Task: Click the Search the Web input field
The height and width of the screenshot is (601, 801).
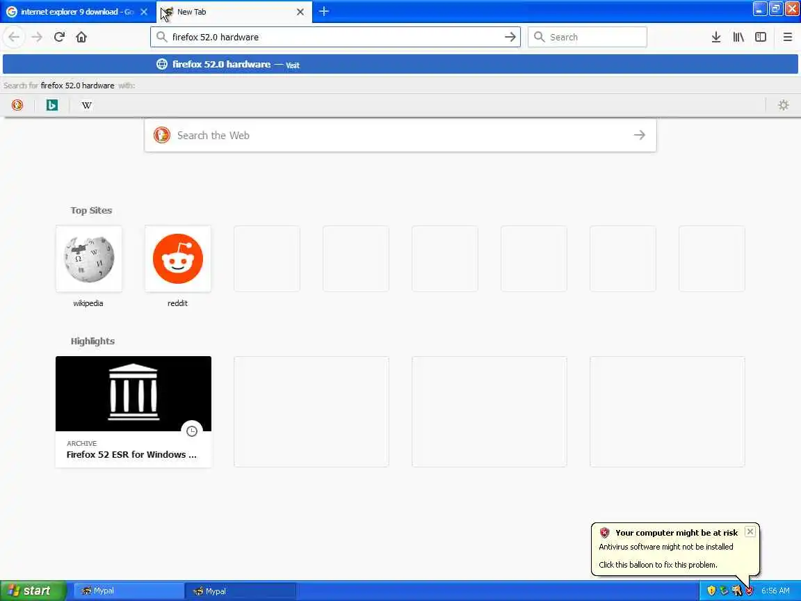Action: coord(400,135)
